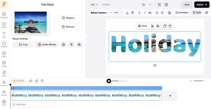Delete the clip in the timeline toolbar
Screen dimensions: 211x109
42,81
